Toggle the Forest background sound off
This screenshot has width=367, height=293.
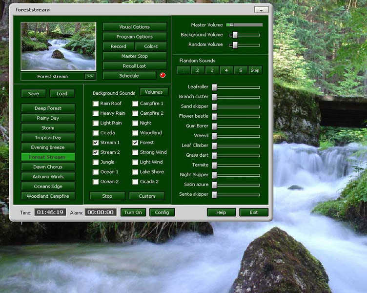(135, 143)
